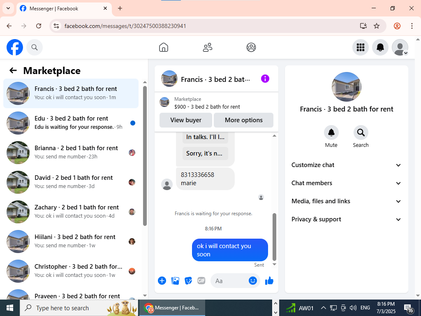Click the unread blue dot on Edu
421x316 pixels.
coord(133,123)
